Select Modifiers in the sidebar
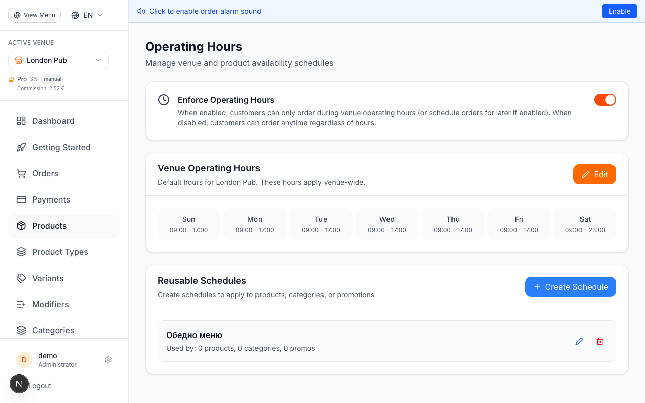 (x=50, y=304)
